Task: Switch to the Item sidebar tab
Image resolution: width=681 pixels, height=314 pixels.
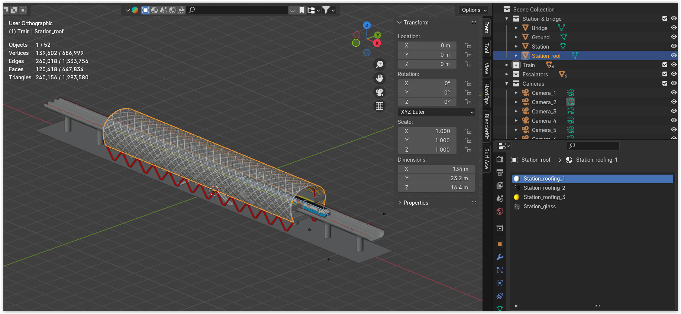Action: pyautogui.click(x=487, y=27)
